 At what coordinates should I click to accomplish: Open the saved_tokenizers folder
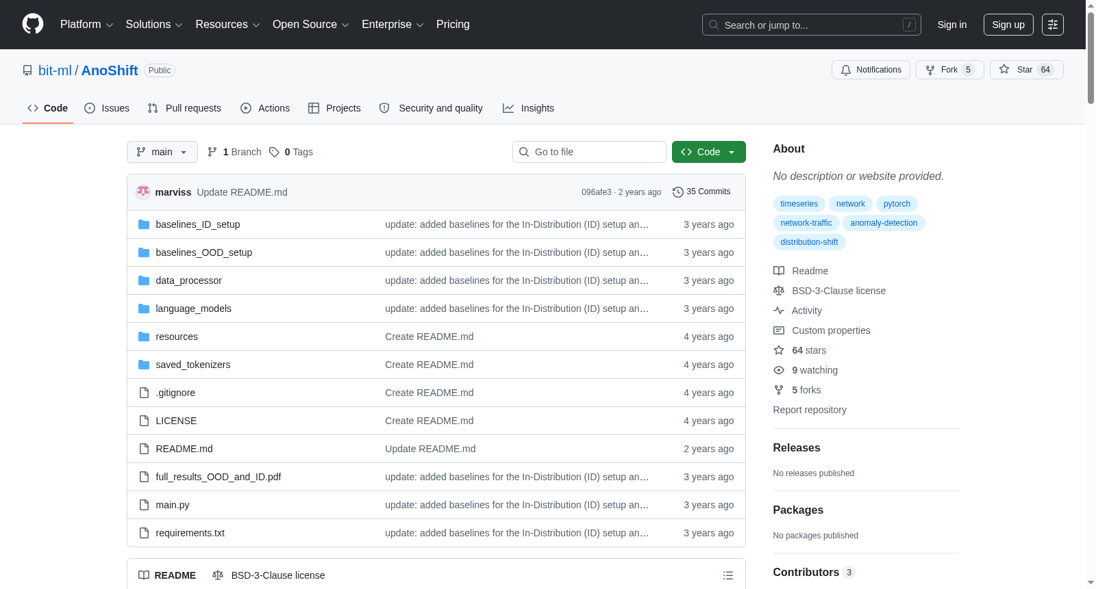tap(193, 365)
